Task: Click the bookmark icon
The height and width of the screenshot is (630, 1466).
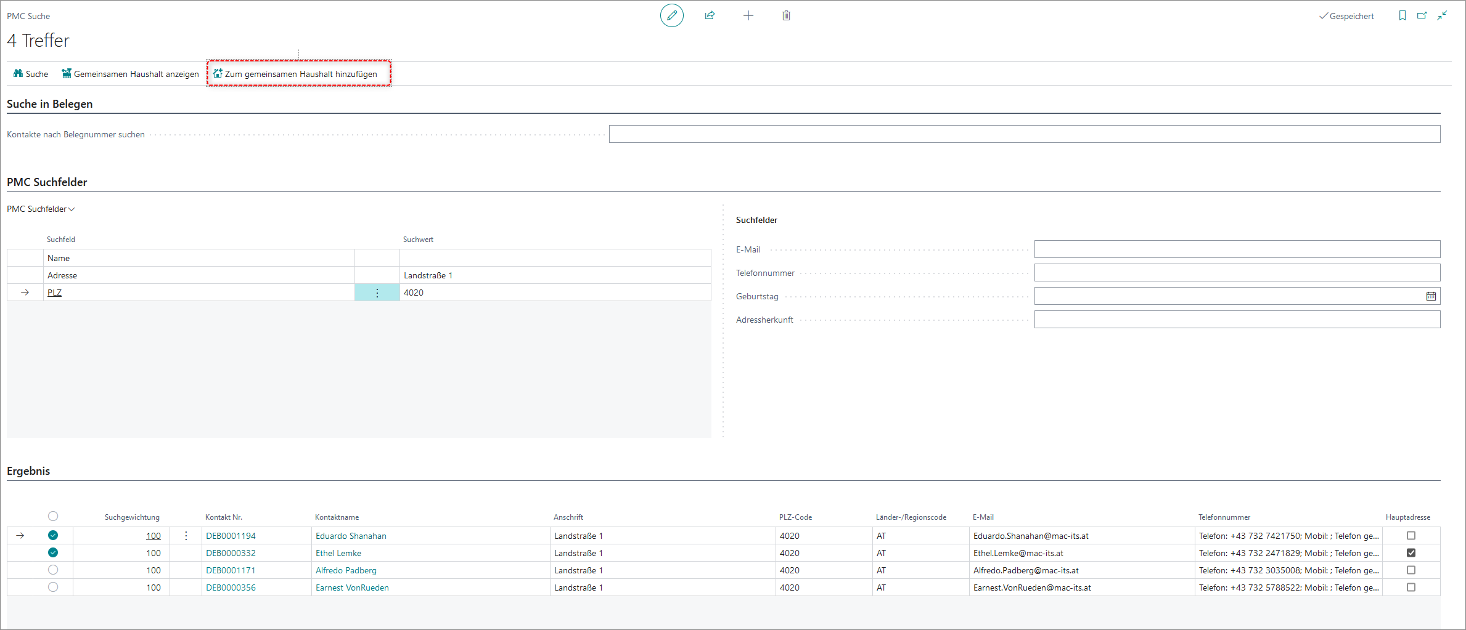Action: tap(1403, 15)
